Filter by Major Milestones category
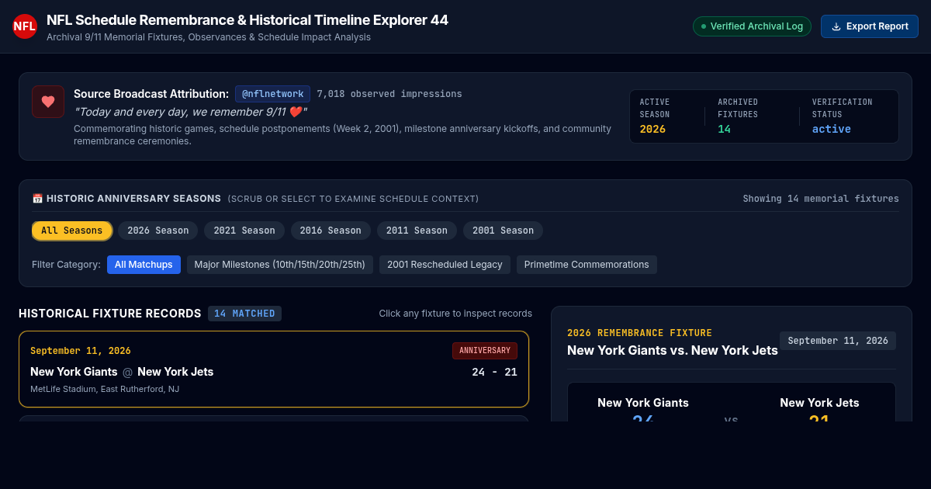 point(280,265)
